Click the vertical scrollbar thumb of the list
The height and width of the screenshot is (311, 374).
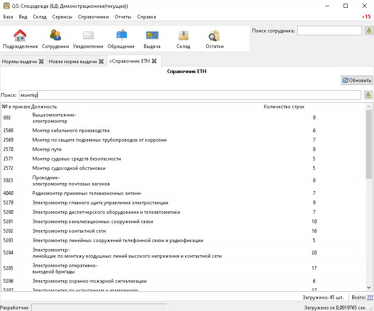coord(369,144)
